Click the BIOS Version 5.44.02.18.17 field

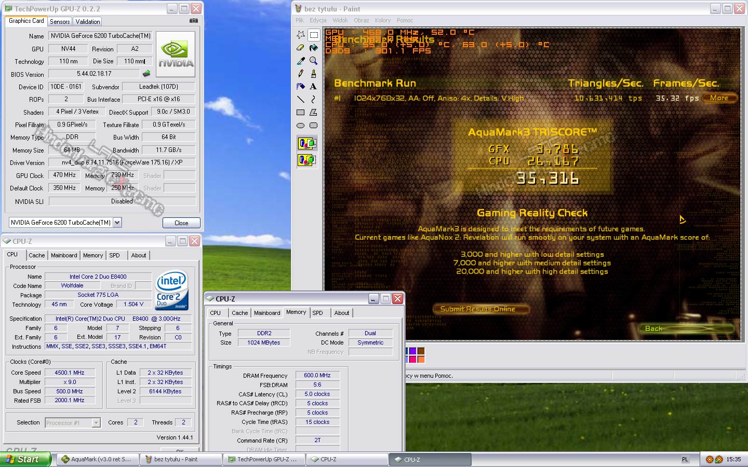pos(94,74)
